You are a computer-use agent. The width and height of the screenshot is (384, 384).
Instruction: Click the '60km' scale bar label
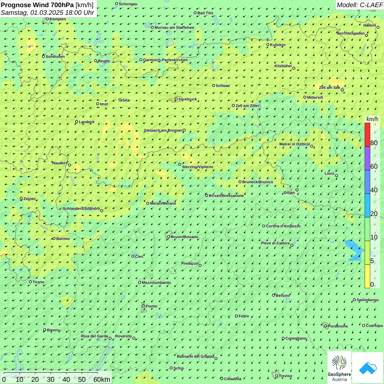pyautogui.click(x=102, y=380)
